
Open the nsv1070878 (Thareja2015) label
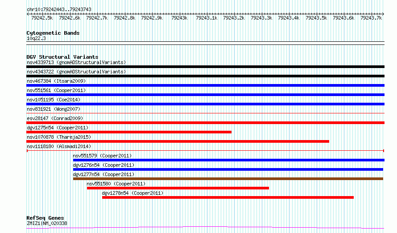pyautogui.click(x=59, y=137)
